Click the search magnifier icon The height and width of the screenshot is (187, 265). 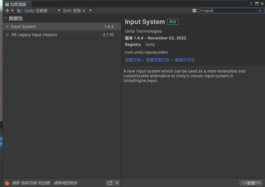[201, 11]
